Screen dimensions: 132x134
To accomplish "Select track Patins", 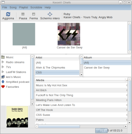I will [x=82, y=120].
